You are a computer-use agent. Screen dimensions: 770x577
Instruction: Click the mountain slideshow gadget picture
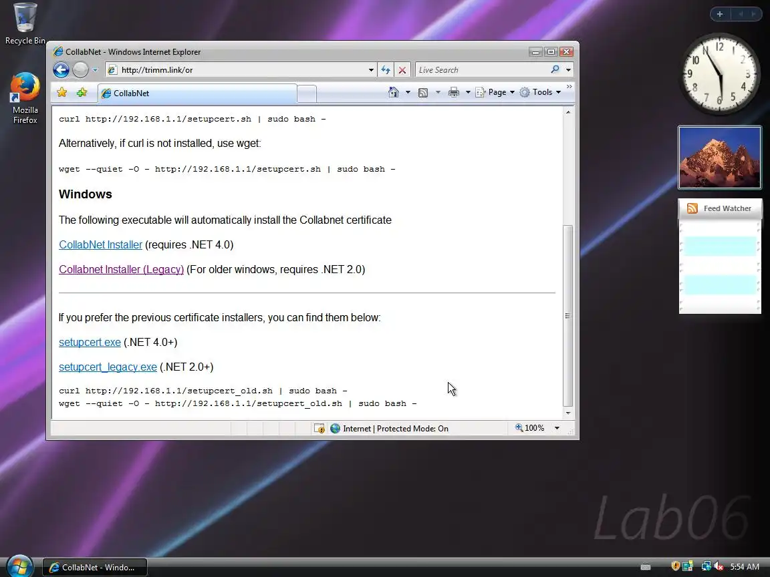click(x=720, y=158)
